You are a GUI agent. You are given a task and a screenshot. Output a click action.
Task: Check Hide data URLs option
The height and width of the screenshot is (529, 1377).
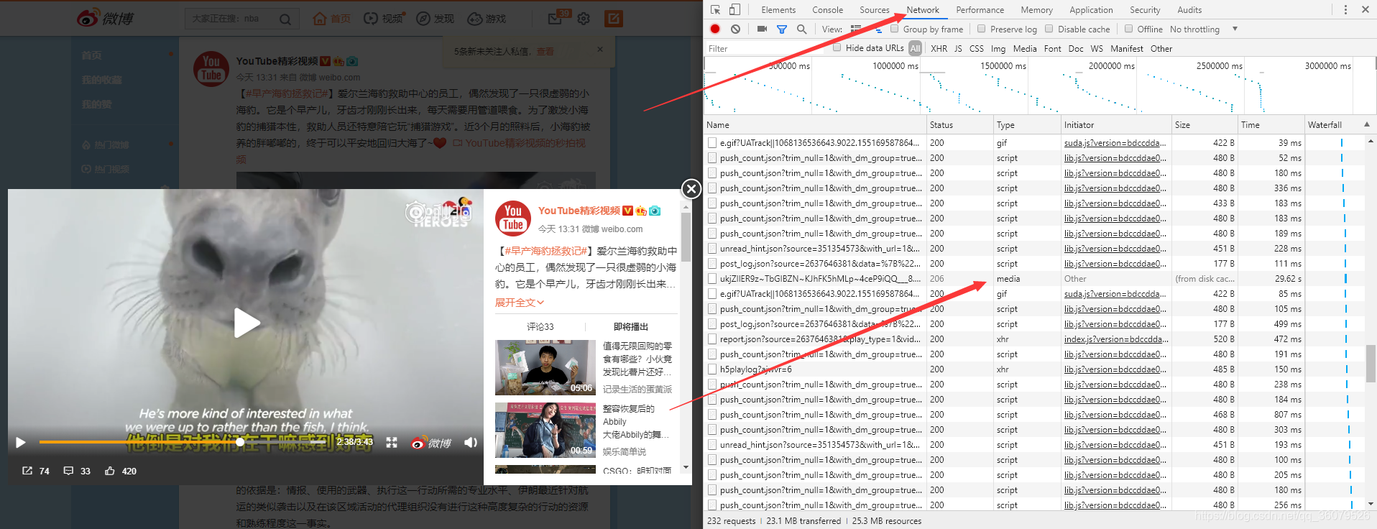tap(837, 47)
